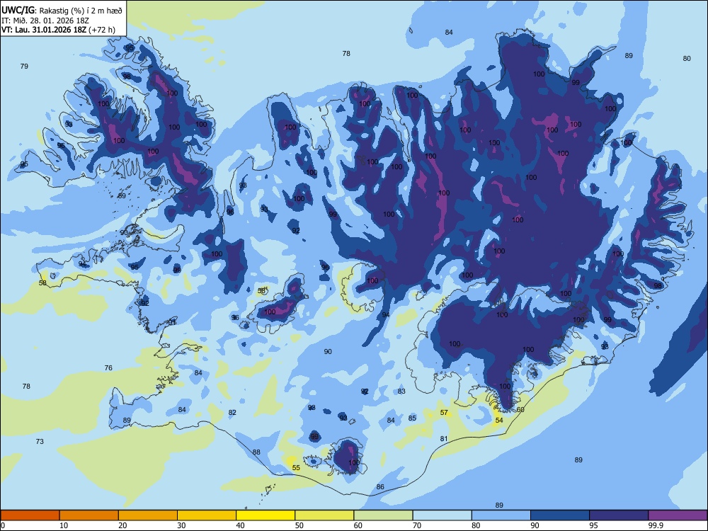Click the map humidity value '76'

108,367
